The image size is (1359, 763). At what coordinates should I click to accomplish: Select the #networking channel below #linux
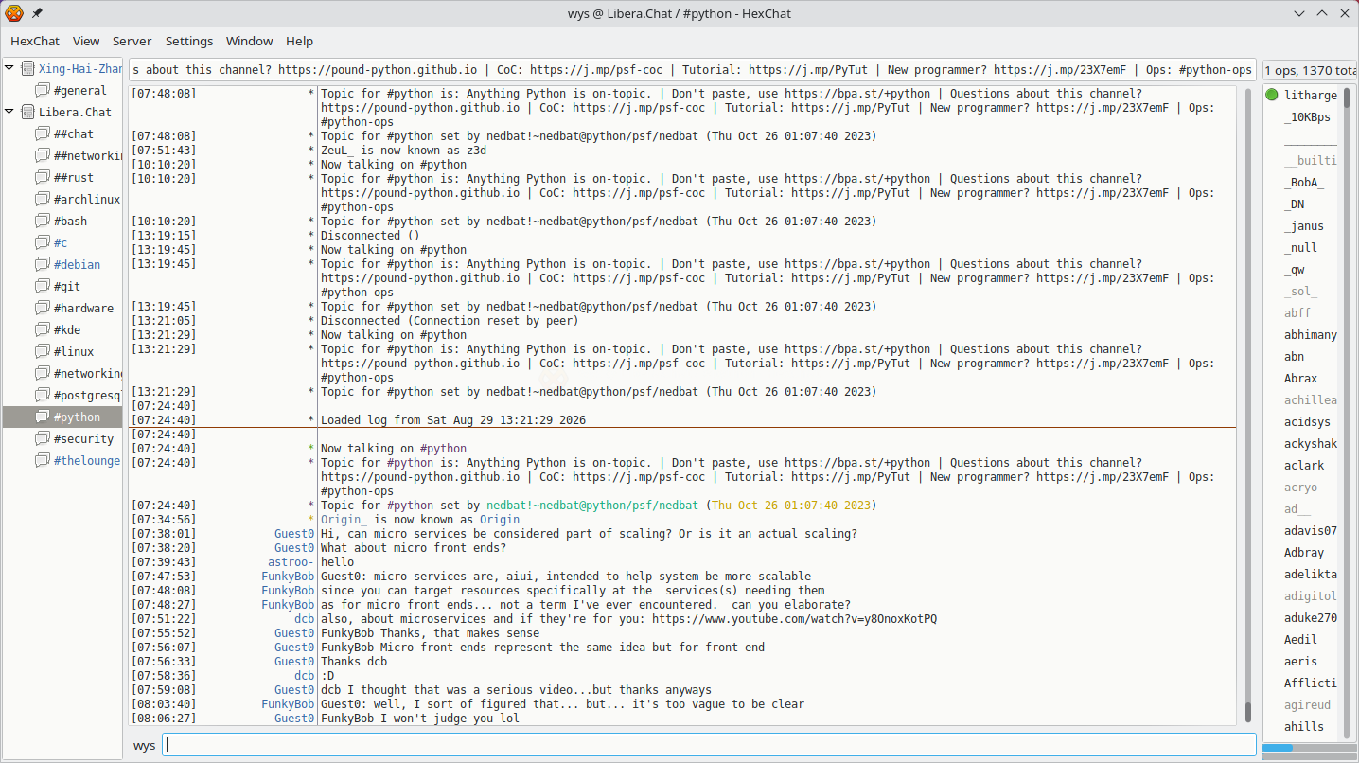pyautogui.click(x=88, y=373)
